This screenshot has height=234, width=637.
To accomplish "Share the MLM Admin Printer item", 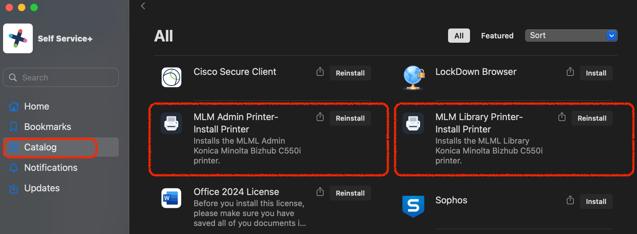I will (320, 117).
